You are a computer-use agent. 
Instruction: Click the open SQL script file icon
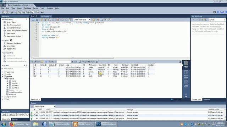(x=7, y=12)
